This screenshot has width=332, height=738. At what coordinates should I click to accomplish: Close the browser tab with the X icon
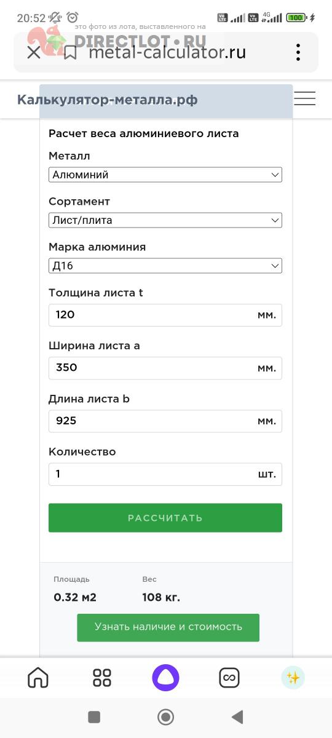tap(34, 53)
